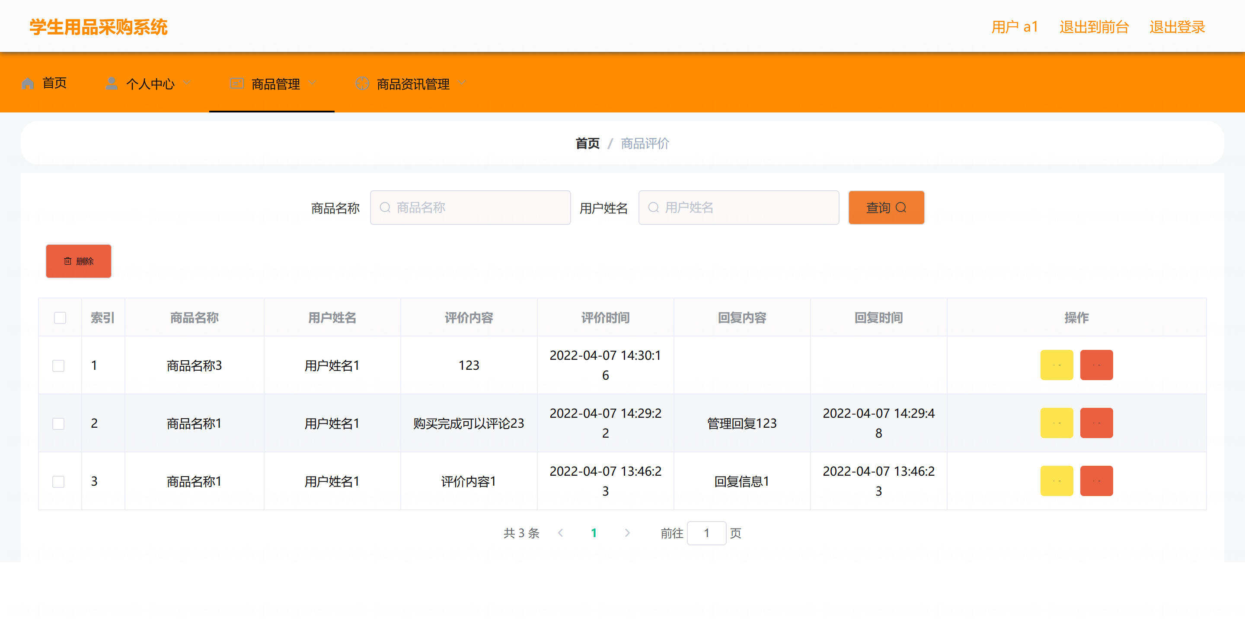Viewport: 1245px width, 634px height.
Task: Click 评价时间 2022-04-07 14:30:16
Action: tap(605, 365)
